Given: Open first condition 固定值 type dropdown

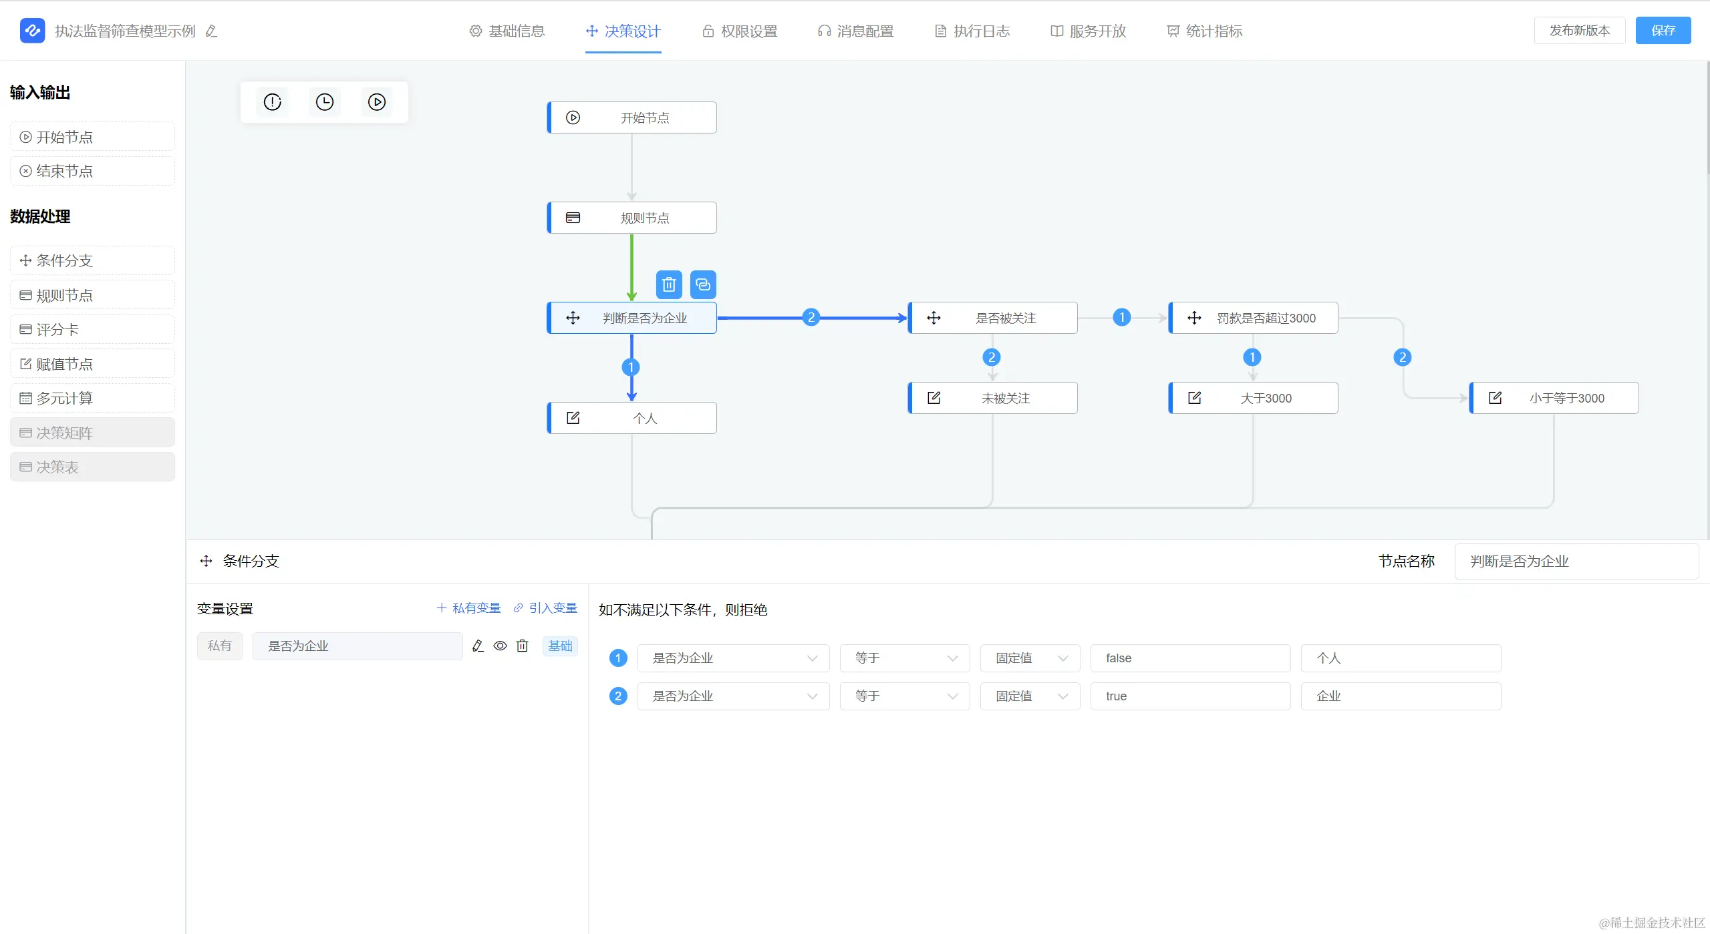Looking at the screenshot, I should (1029, 658).
